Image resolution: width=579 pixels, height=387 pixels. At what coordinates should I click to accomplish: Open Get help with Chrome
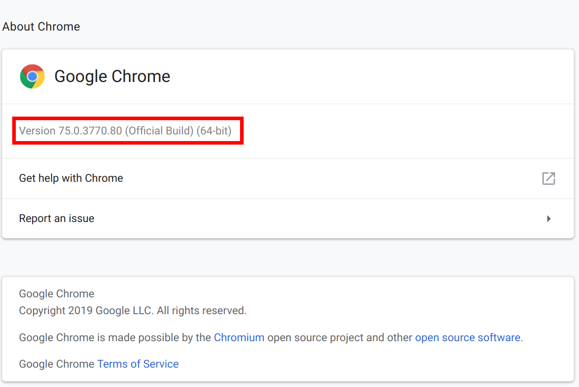coord(288,179)
